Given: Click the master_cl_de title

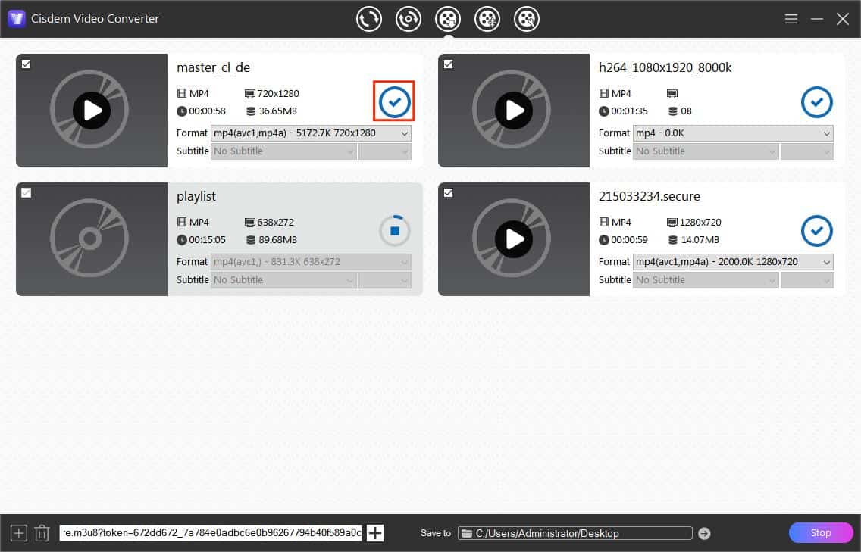Looking at the screenshot, I should pyautogui.click(x=213, y=67).
